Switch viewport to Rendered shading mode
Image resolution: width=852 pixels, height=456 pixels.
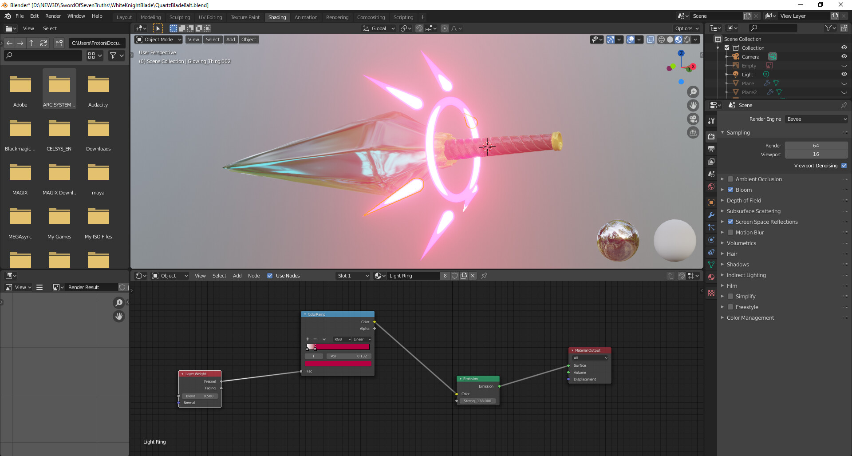[x=687, y=39]
